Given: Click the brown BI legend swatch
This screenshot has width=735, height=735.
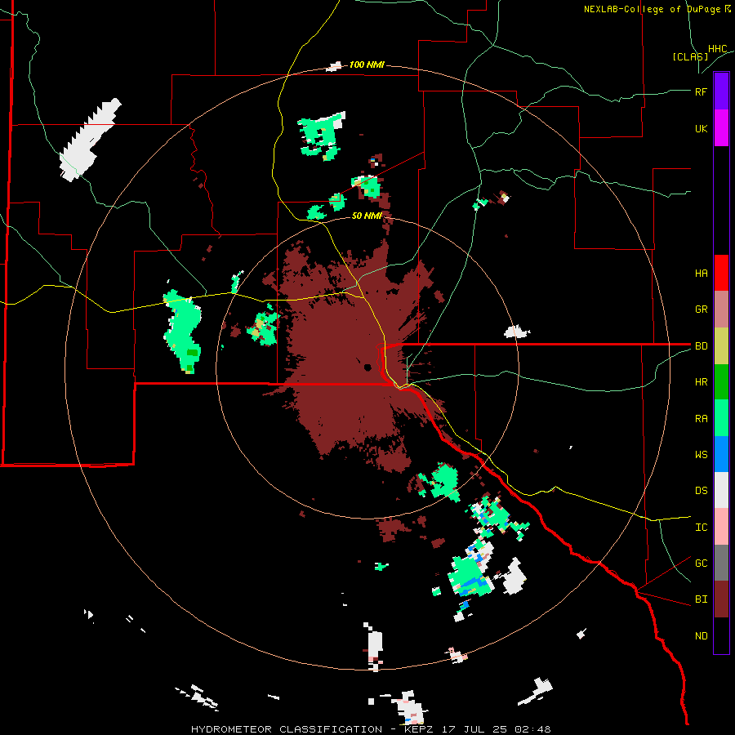Looking at the screenshot, I should point(721,599).
